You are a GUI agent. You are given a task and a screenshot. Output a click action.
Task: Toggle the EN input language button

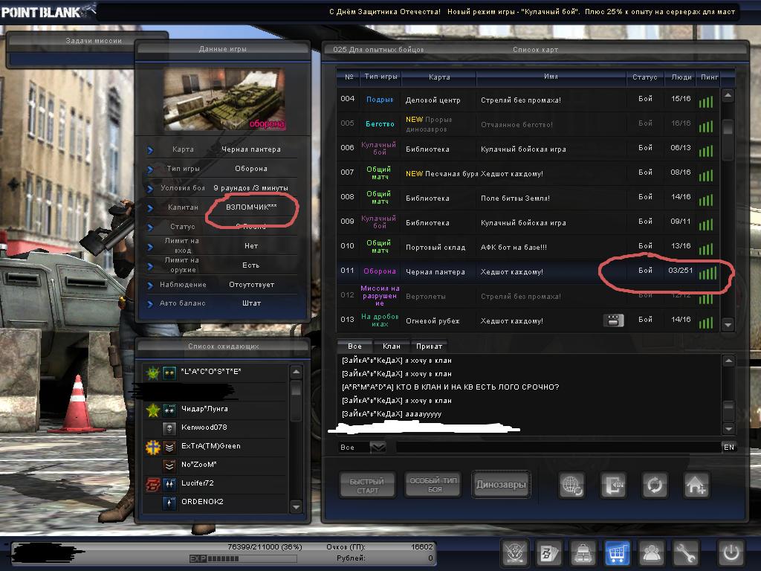[729, 447]
